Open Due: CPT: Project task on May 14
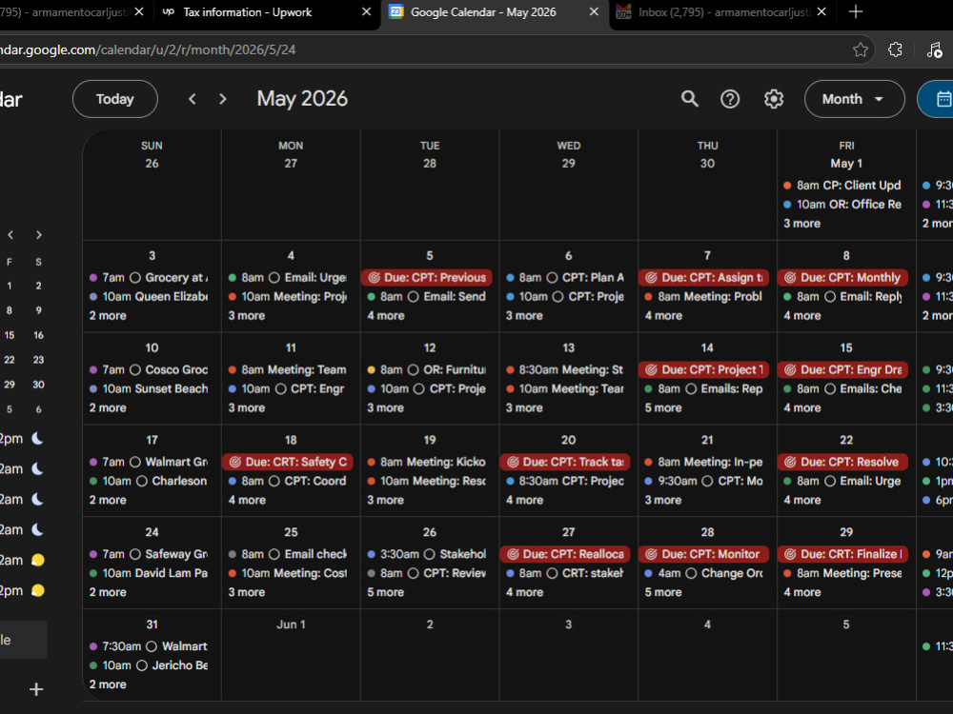 click(x=703, y=369)
